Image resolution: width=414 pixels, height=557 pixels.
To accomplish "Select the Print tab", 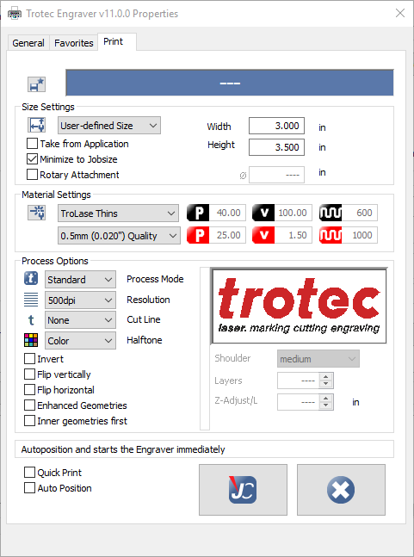I will click(x=117, y=42).
